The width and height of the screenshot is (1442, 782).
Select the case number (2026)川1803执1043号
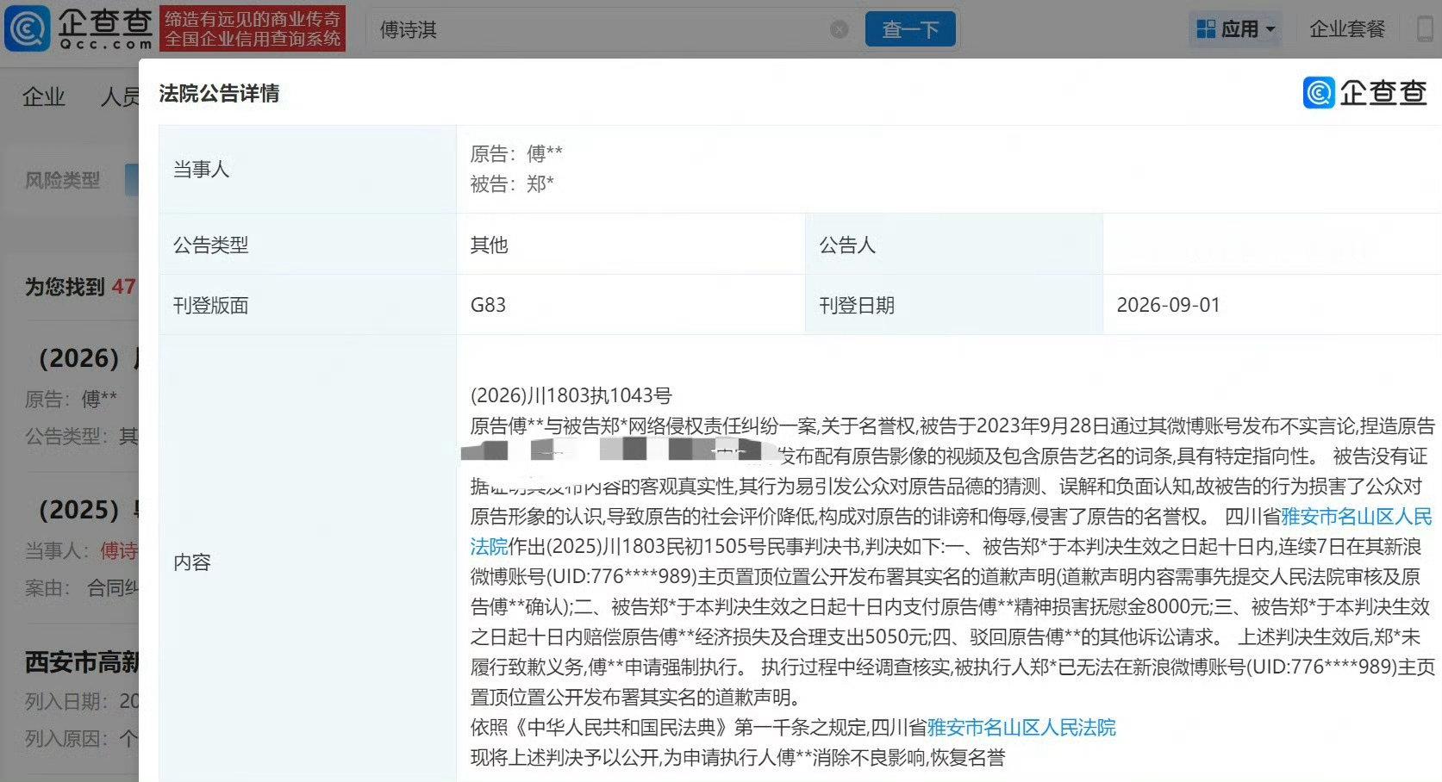pyautogui.click(x=571, y=396)
